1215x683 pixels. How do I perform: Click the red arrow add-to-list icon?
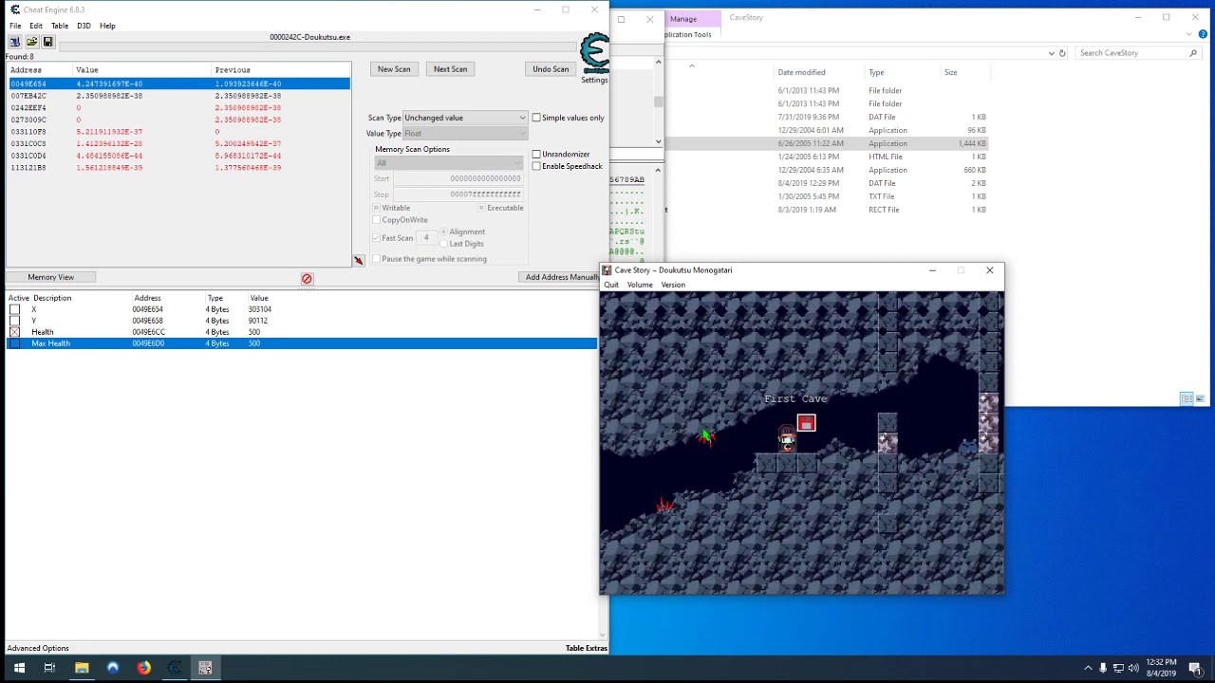click(x=358, y=261)
